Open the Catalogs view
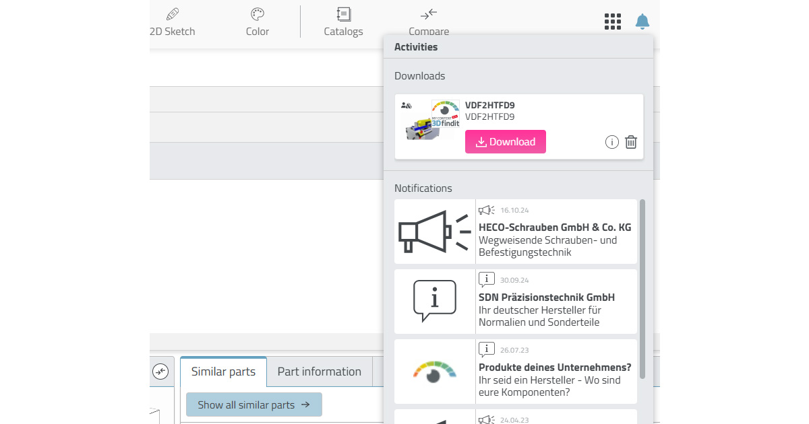Viewport: 809px width, 424px height. click(x=343, y=22)
